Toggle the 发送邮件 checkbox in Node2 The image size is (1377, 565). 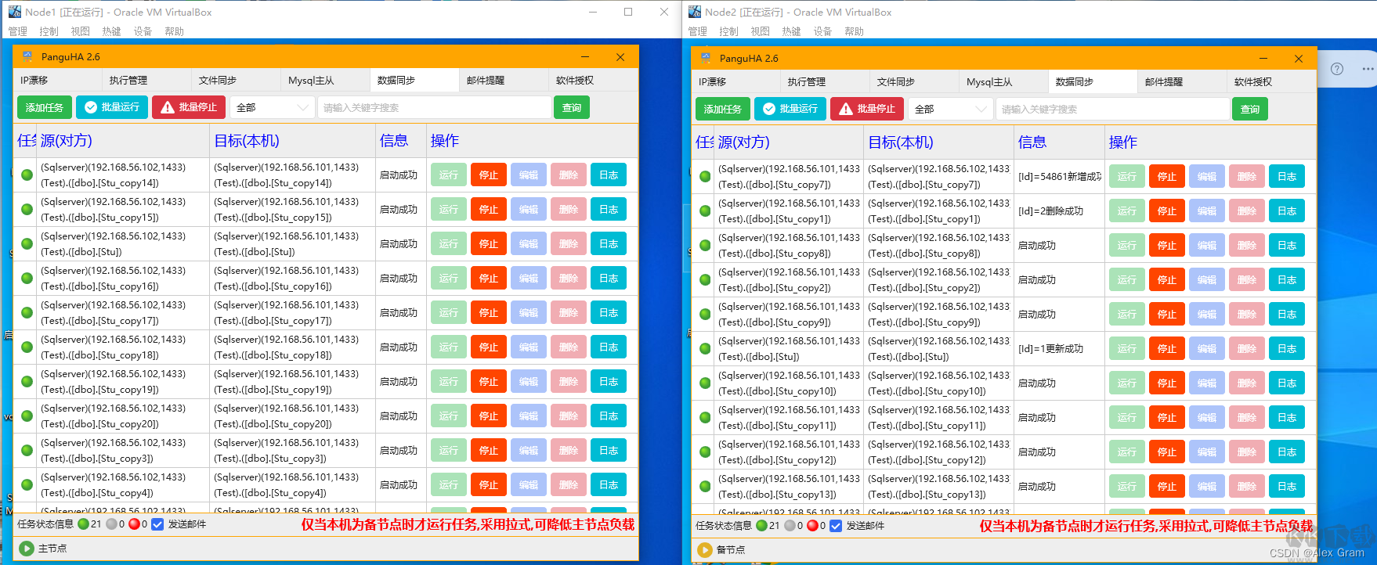(x=836, y=526)
